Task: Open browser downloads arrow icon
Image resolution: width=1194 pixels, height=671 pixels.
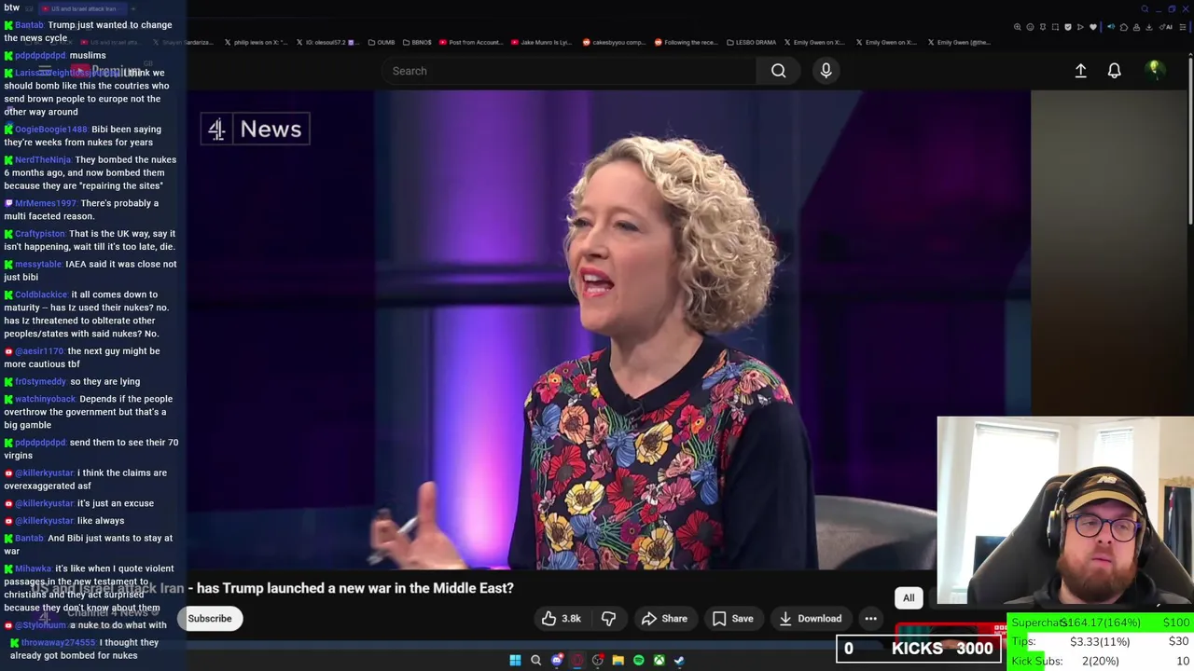Action: point(1148,27)
